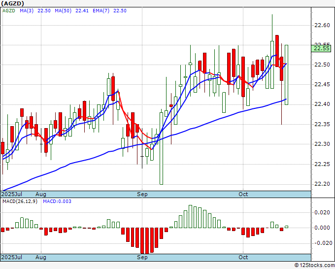Viewport: 335px width, 269px height.
Task: Click the MACD:0.003 value label
Action: tap(57, 202)
